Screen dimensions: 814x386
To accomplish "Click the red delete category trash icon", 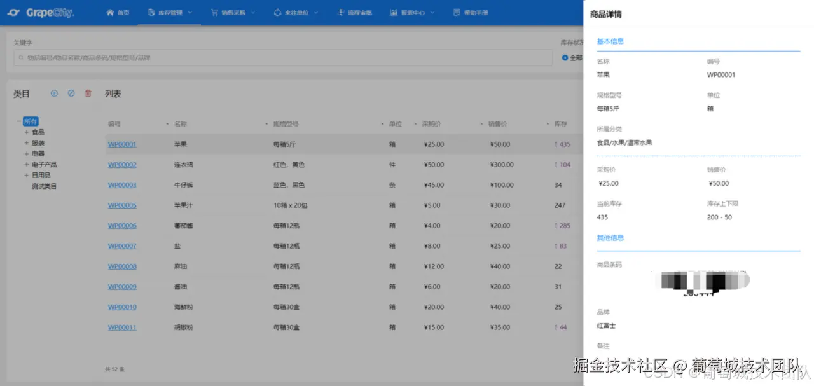I will (x=88, y=93).
